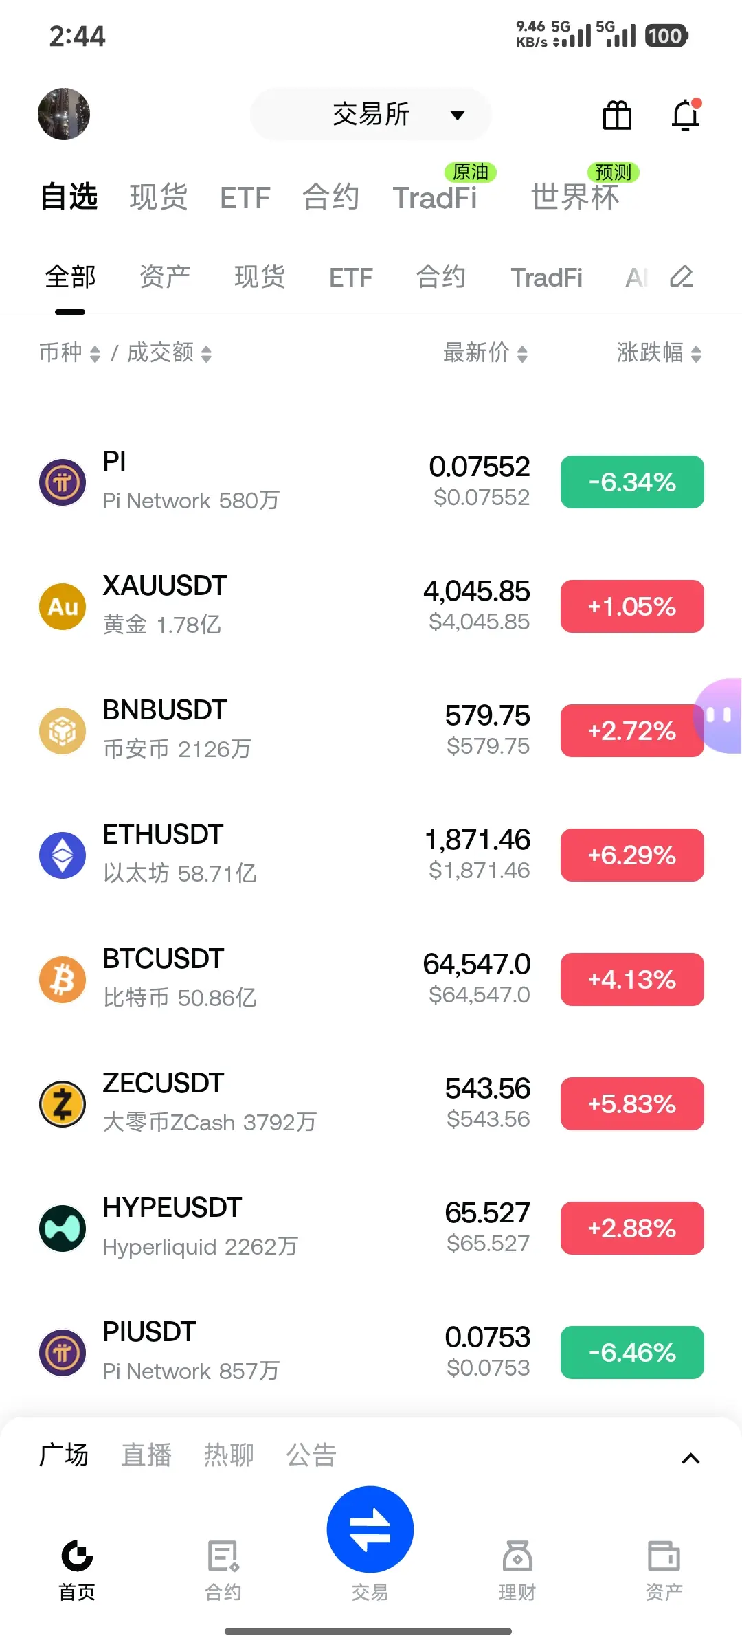Switch to 直播 live section
Image resolution: width=742 pixels, height=1649 pixels.
tap(146, 1455)
